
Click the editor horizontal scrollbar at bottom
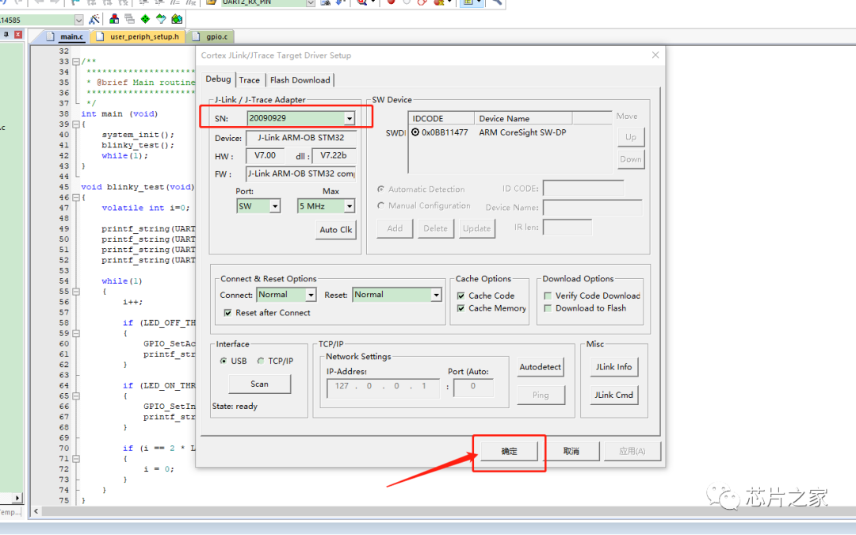point(317,512)
